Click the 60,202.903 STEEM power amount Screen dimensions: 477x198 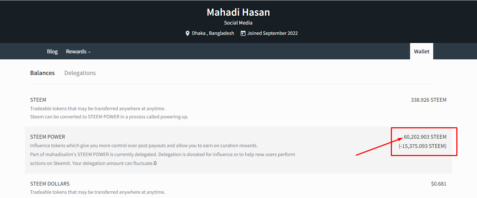click(x=425, y=137)
